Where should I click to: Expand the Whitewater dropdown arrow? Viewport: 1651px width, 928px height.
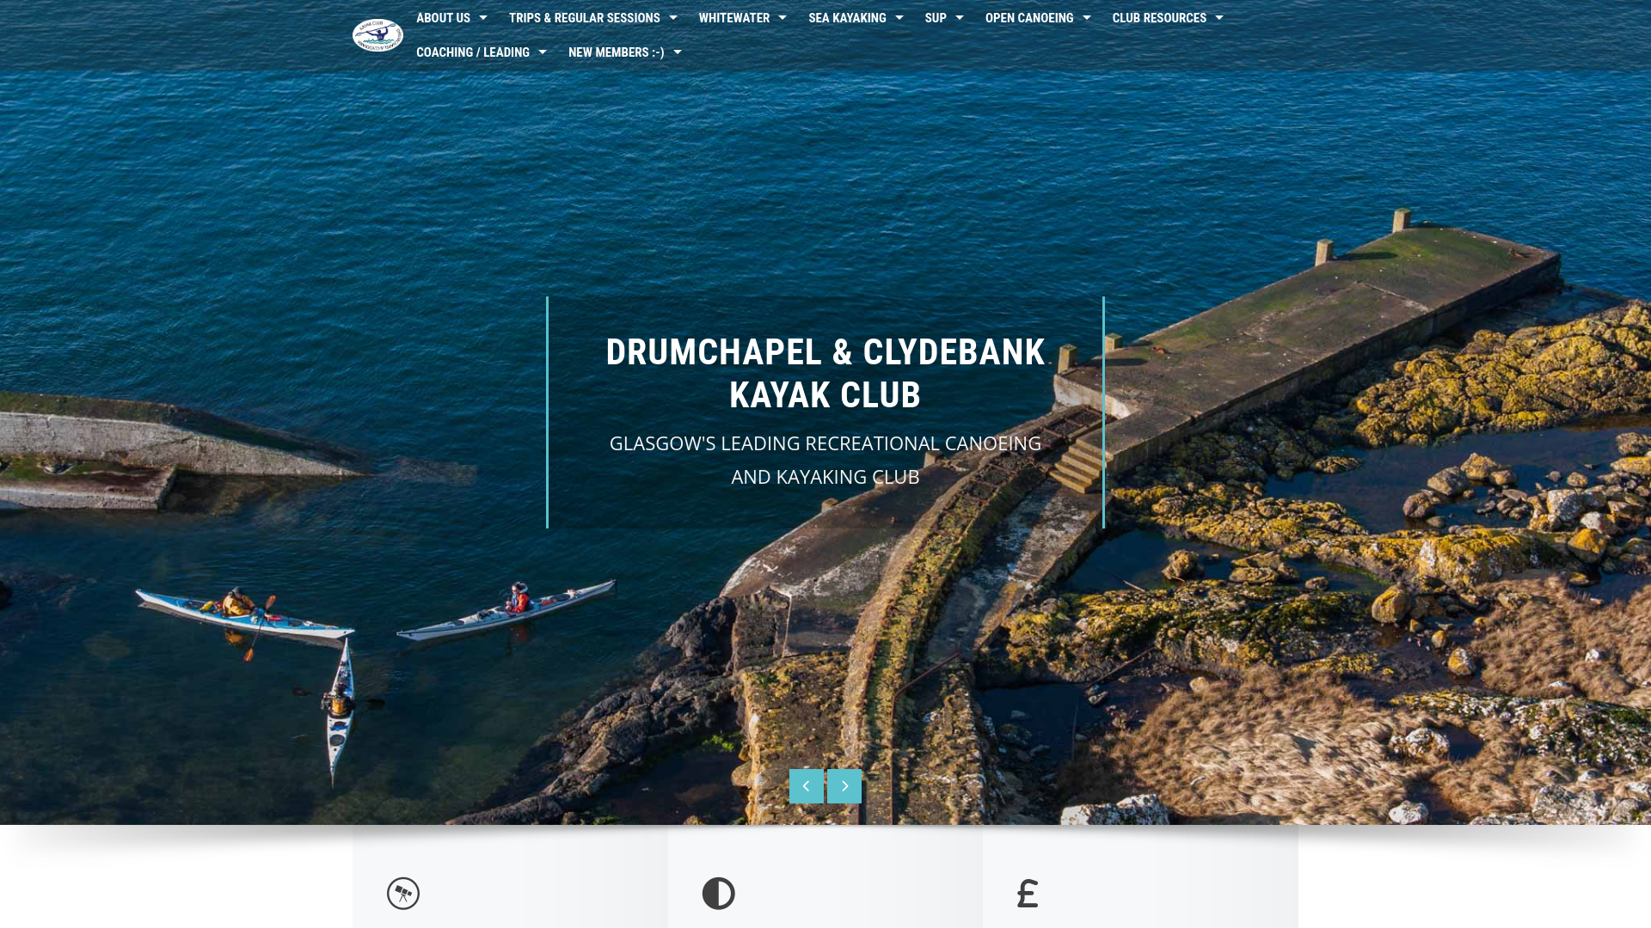[x=783, y=18]
